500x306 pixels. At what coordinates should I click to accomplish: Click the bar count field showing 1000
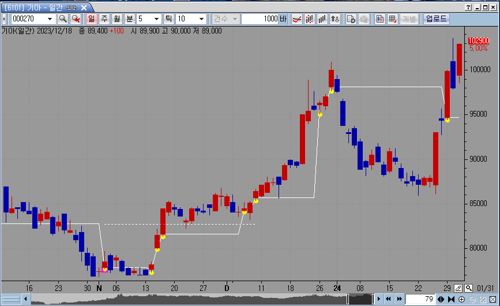click(260, 19)
